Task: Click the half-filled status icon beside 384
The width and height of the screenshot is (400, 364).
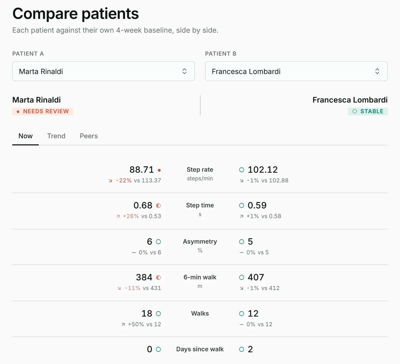Action: point(158,277)
